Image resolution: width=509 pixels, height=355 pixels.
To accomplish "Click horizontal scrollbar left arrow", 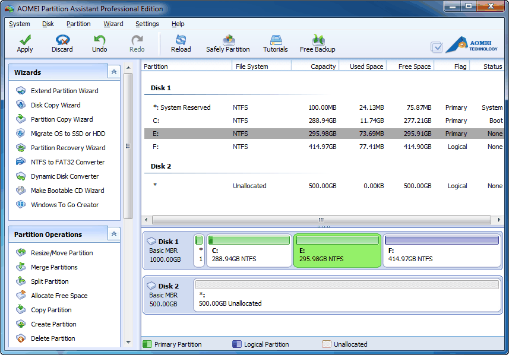I will point(146,220).
